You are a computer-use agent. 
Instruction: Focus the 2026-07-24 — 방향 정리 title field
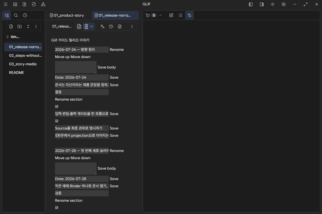point(82,49)
